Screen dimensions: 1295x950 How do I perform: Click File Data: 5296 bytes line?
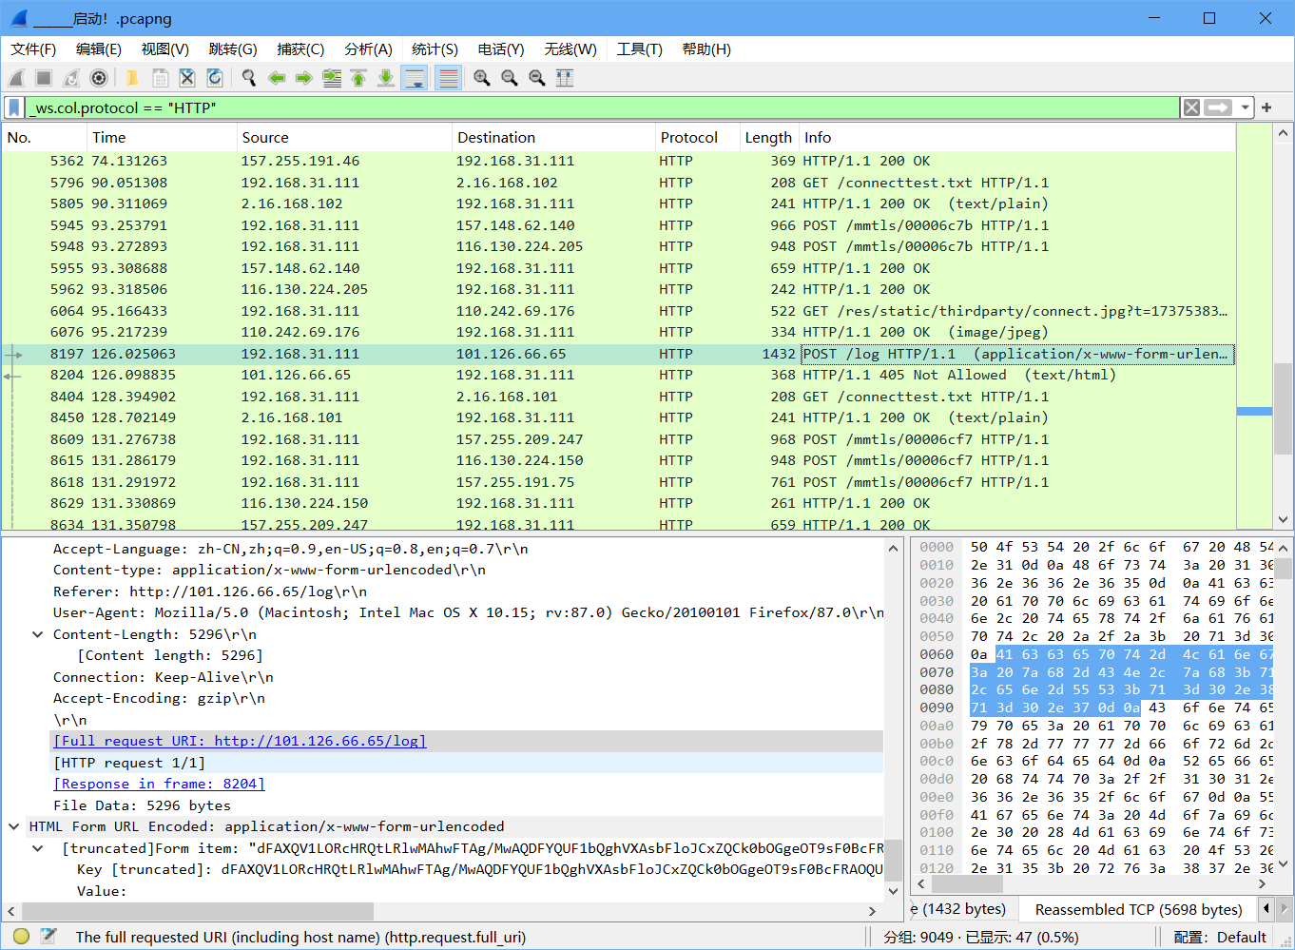click(142, 805)
